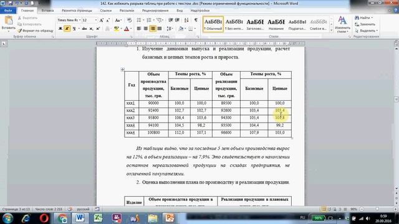399x224 pixels.
Task: Apply the Обычный style
Action: 213,24
